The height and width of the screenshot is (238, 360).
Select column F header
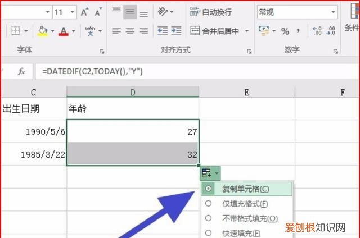pos(327,92)
